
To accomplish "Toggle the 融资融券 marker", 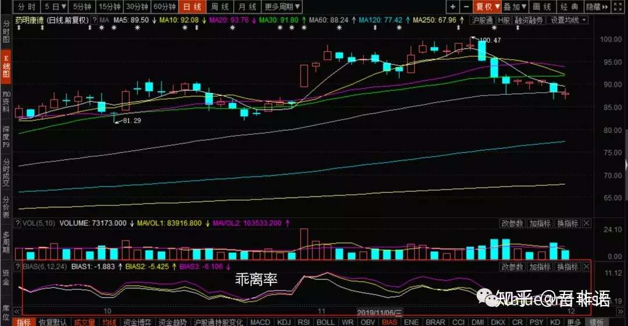I will (x=529, y=20).
